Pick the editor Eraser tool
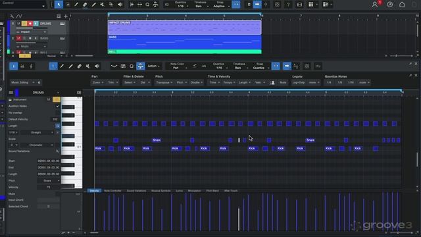 click(x=79, y=66)
